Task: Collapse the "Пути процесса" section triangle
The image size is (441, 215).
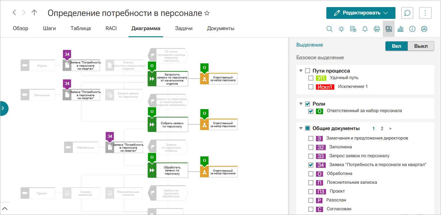Action: pyautogui.click(x=301, y=71)
